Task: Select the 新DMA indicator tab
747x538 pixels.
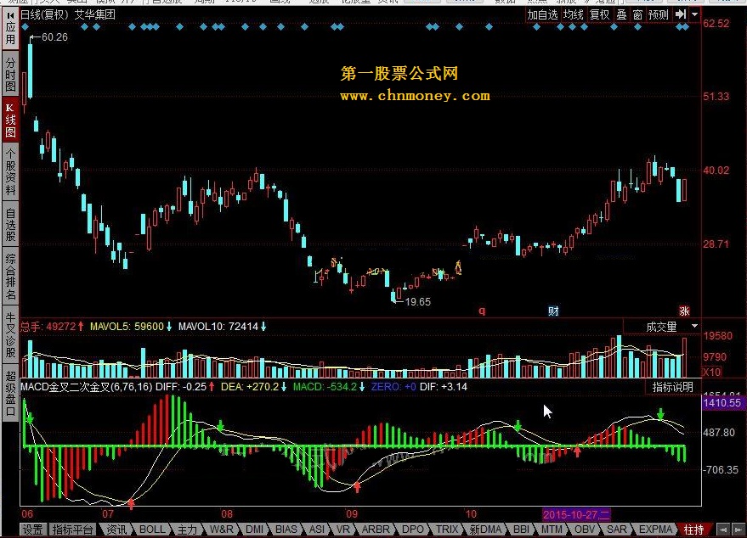Action: click(485, 530)
